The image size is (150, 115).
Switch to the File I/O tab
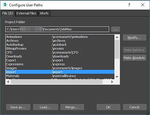[x=8, y=13]
